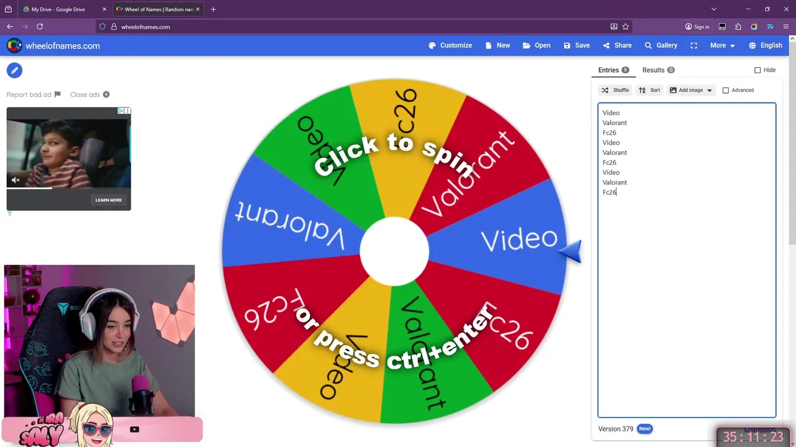Viewport: 796px width, 447px height.
Task: Click the wheelofnames.com logo
Action: pos(53,46)
